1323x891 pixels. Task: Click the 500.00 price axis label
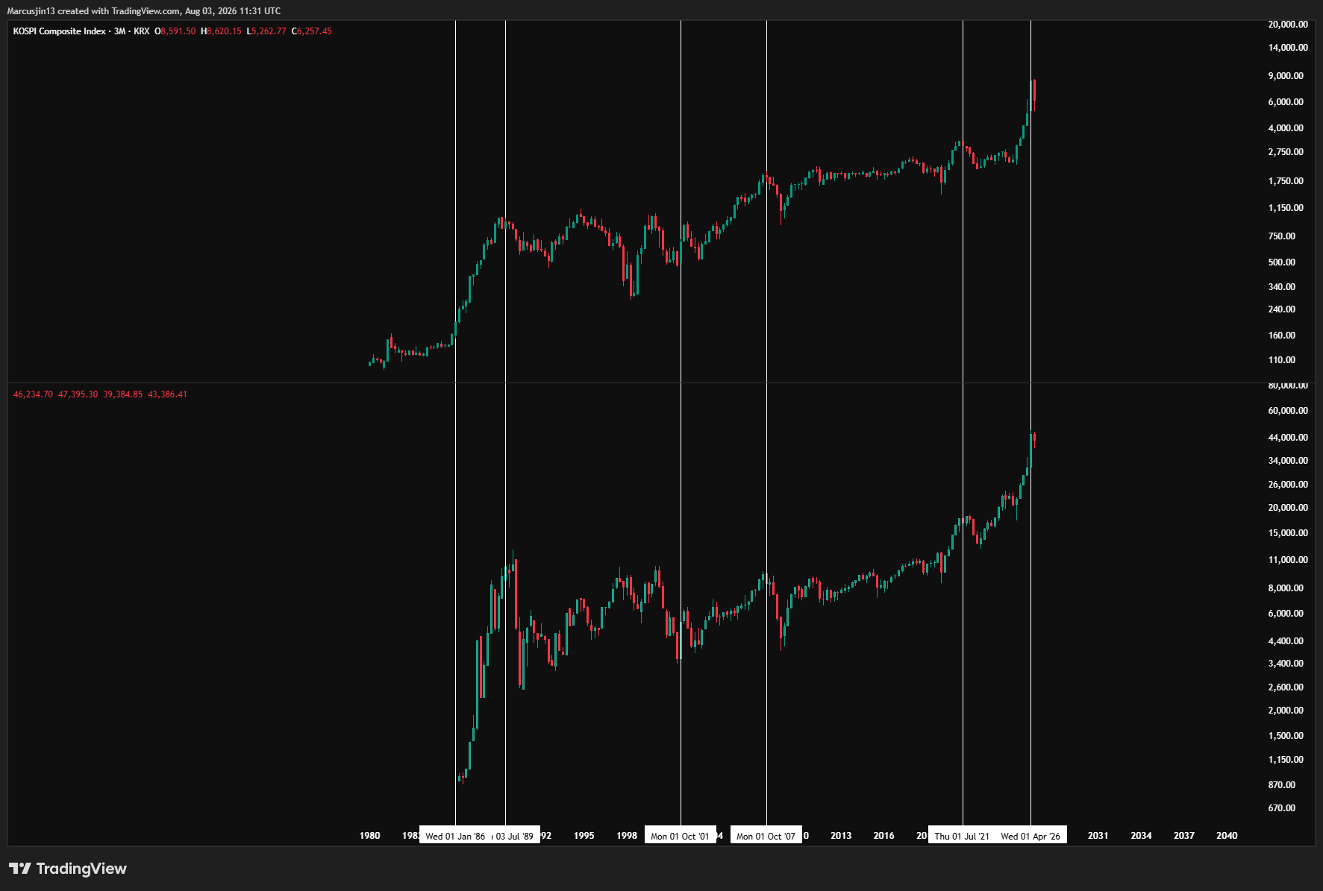[1283, 262]
